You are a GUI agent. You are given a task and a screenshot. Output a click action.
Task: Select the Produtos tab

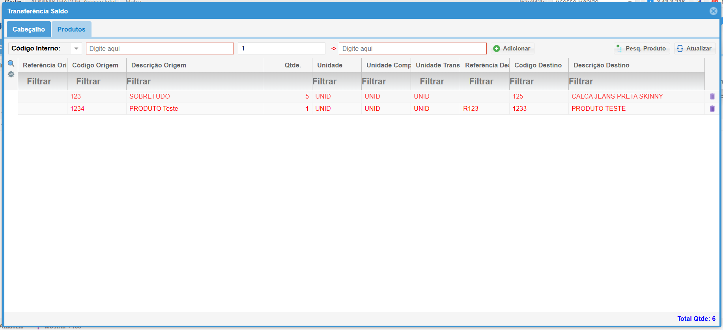coord(71,29)
